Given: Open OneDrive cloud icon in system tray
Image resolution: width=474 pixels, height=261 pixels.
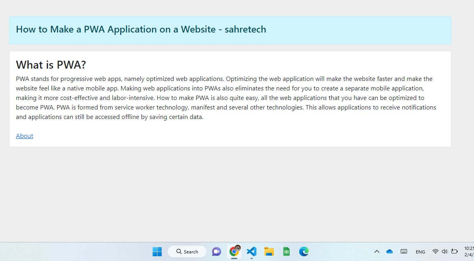Looking at the screenshot, I should pos(390,251).
